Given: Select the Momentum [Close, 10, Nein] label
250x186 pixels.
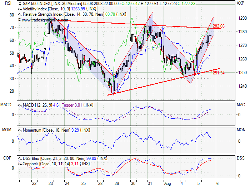Looking at the screenshot, I should click(x=46, y=130).
